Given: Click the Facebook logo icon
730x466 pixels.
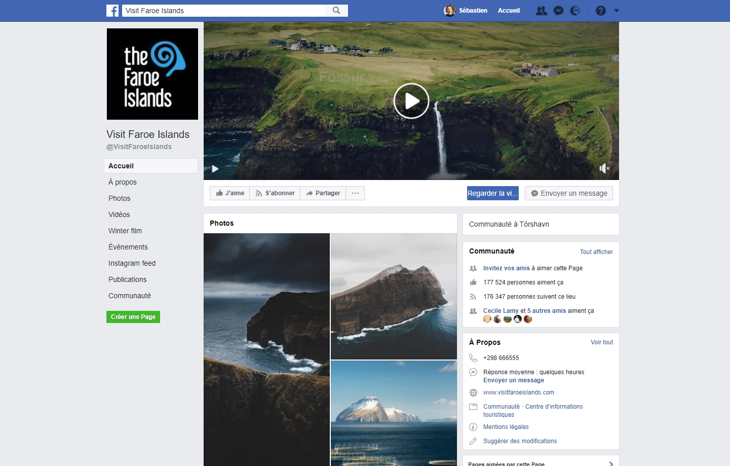Looking at the screenshot, I should [x=112, y=11].
